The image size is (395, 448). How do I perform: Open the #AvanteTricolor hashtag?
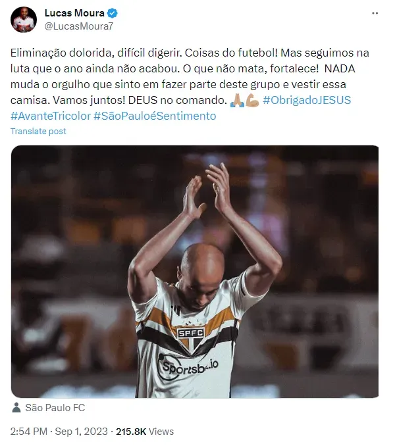[x=51, y=116]
